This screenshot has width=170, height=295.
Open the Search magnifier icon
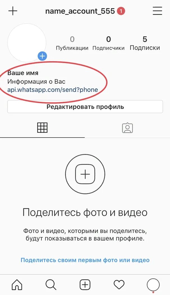point(51,284)
